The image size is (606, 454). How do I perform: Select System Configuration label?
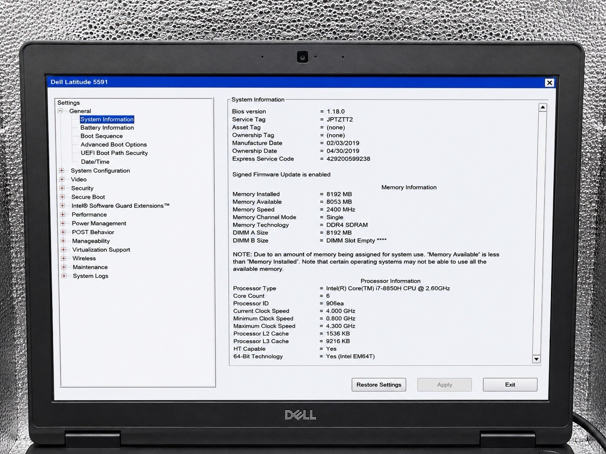pos(100,171)
